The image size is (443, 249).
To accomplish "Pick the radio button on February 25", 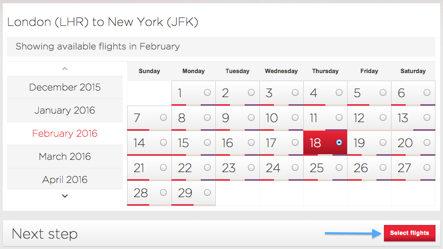I will coord(339,167).
